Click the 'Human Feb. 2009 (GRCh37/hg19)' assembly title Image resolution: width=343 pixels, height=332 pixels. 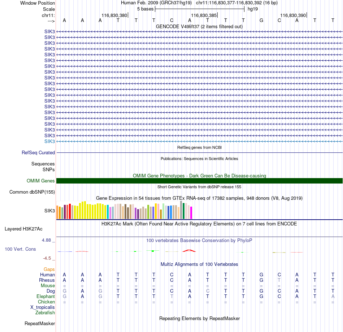(x=156, y=3)
